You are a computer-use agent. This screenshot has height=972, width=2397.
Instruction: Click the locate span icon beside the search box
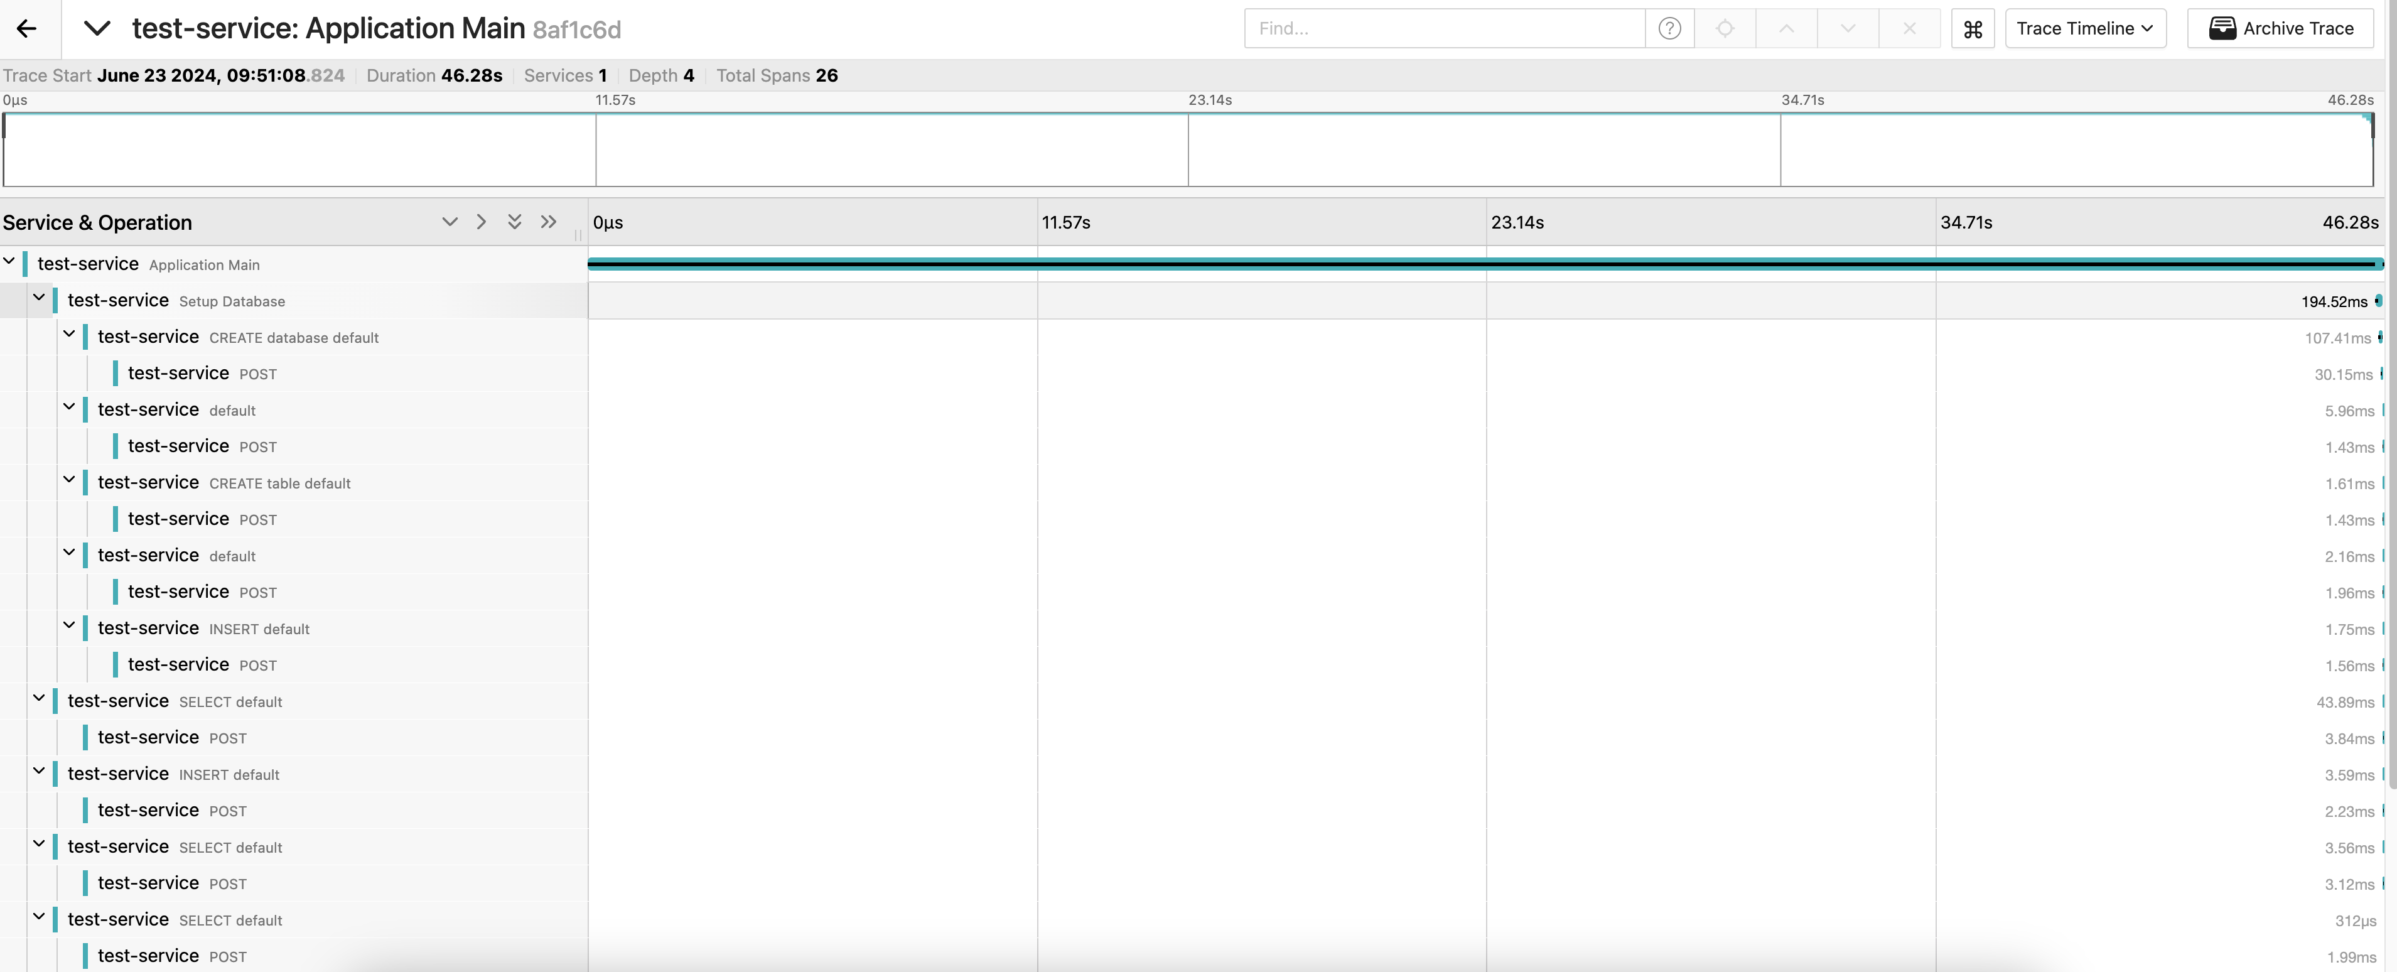(x=1726, y=28)
